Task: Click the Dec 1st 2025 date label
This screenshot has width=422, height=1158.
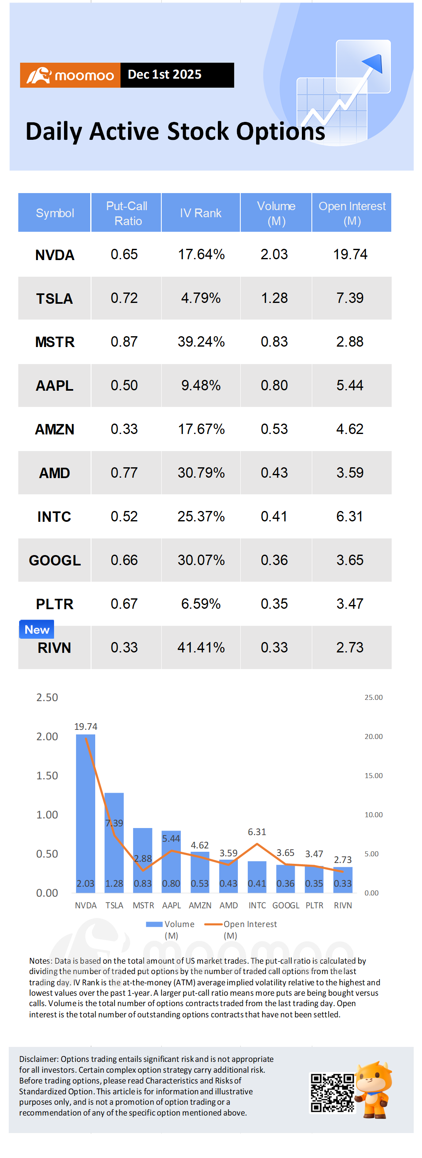Action: click(x=165, y=74)
